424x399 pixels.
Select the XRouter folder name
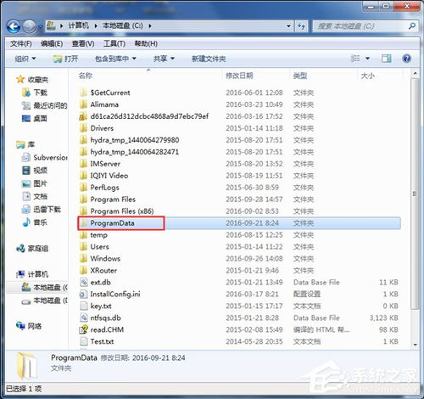coord(103,270)
